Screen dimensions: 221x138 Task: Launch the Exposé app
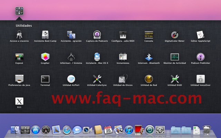tap(19, 57)
